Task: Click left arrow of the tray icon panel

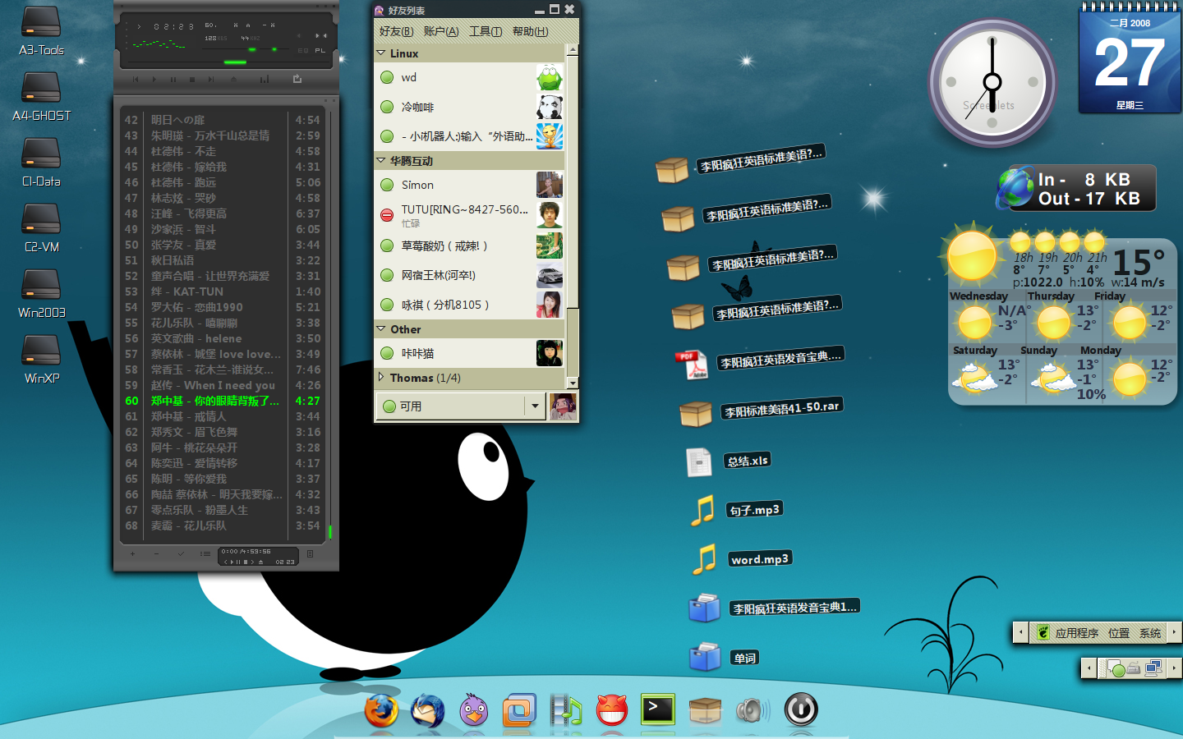Action: (1089, 668)
